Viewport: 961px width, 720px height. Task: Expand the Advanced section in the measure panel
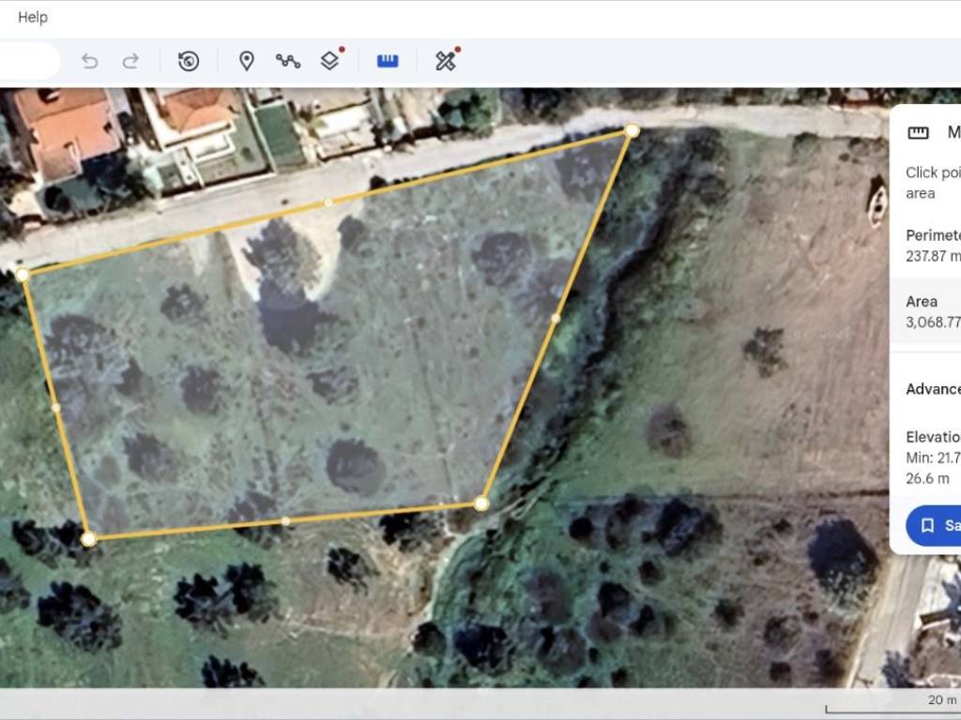tap(933, 389)
